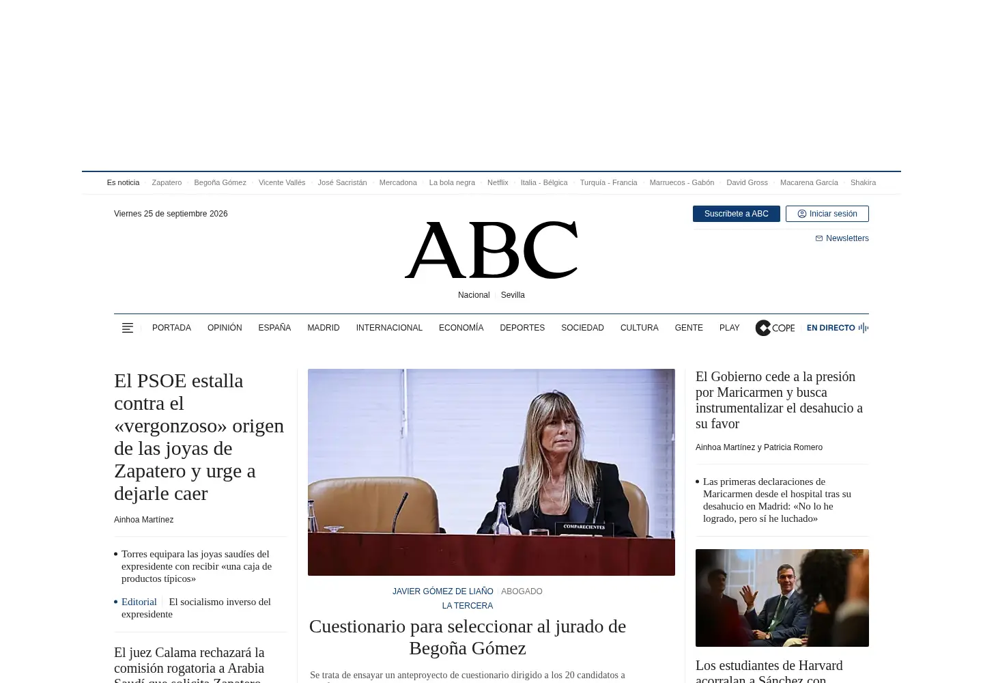Open Torres equipara las joyas saudíes article
Screen dimensions: 983x683
tap(197, 566)
